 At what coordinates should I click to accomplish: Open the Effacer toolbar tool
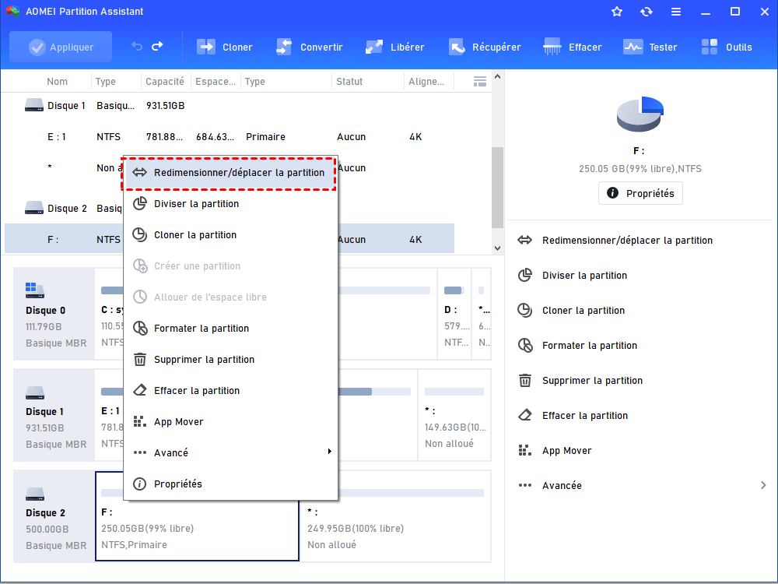point(573,47)
